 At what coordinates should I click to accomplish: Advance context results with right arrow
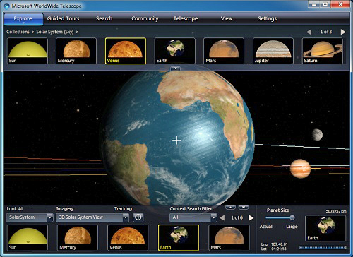coord(251,217)
